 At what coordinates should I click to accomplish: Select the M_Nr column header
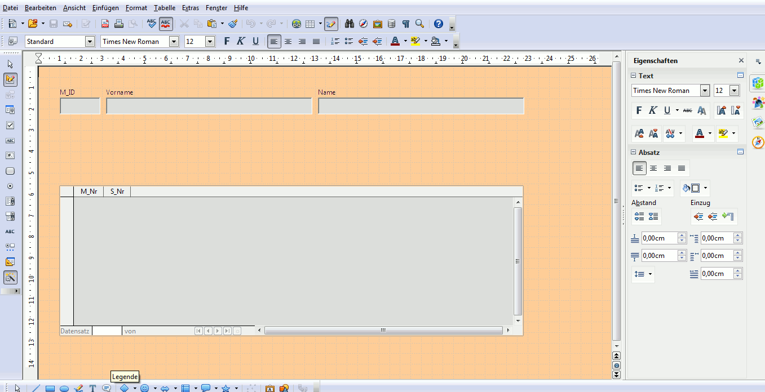pyautogui.click(x=89, y=191)
